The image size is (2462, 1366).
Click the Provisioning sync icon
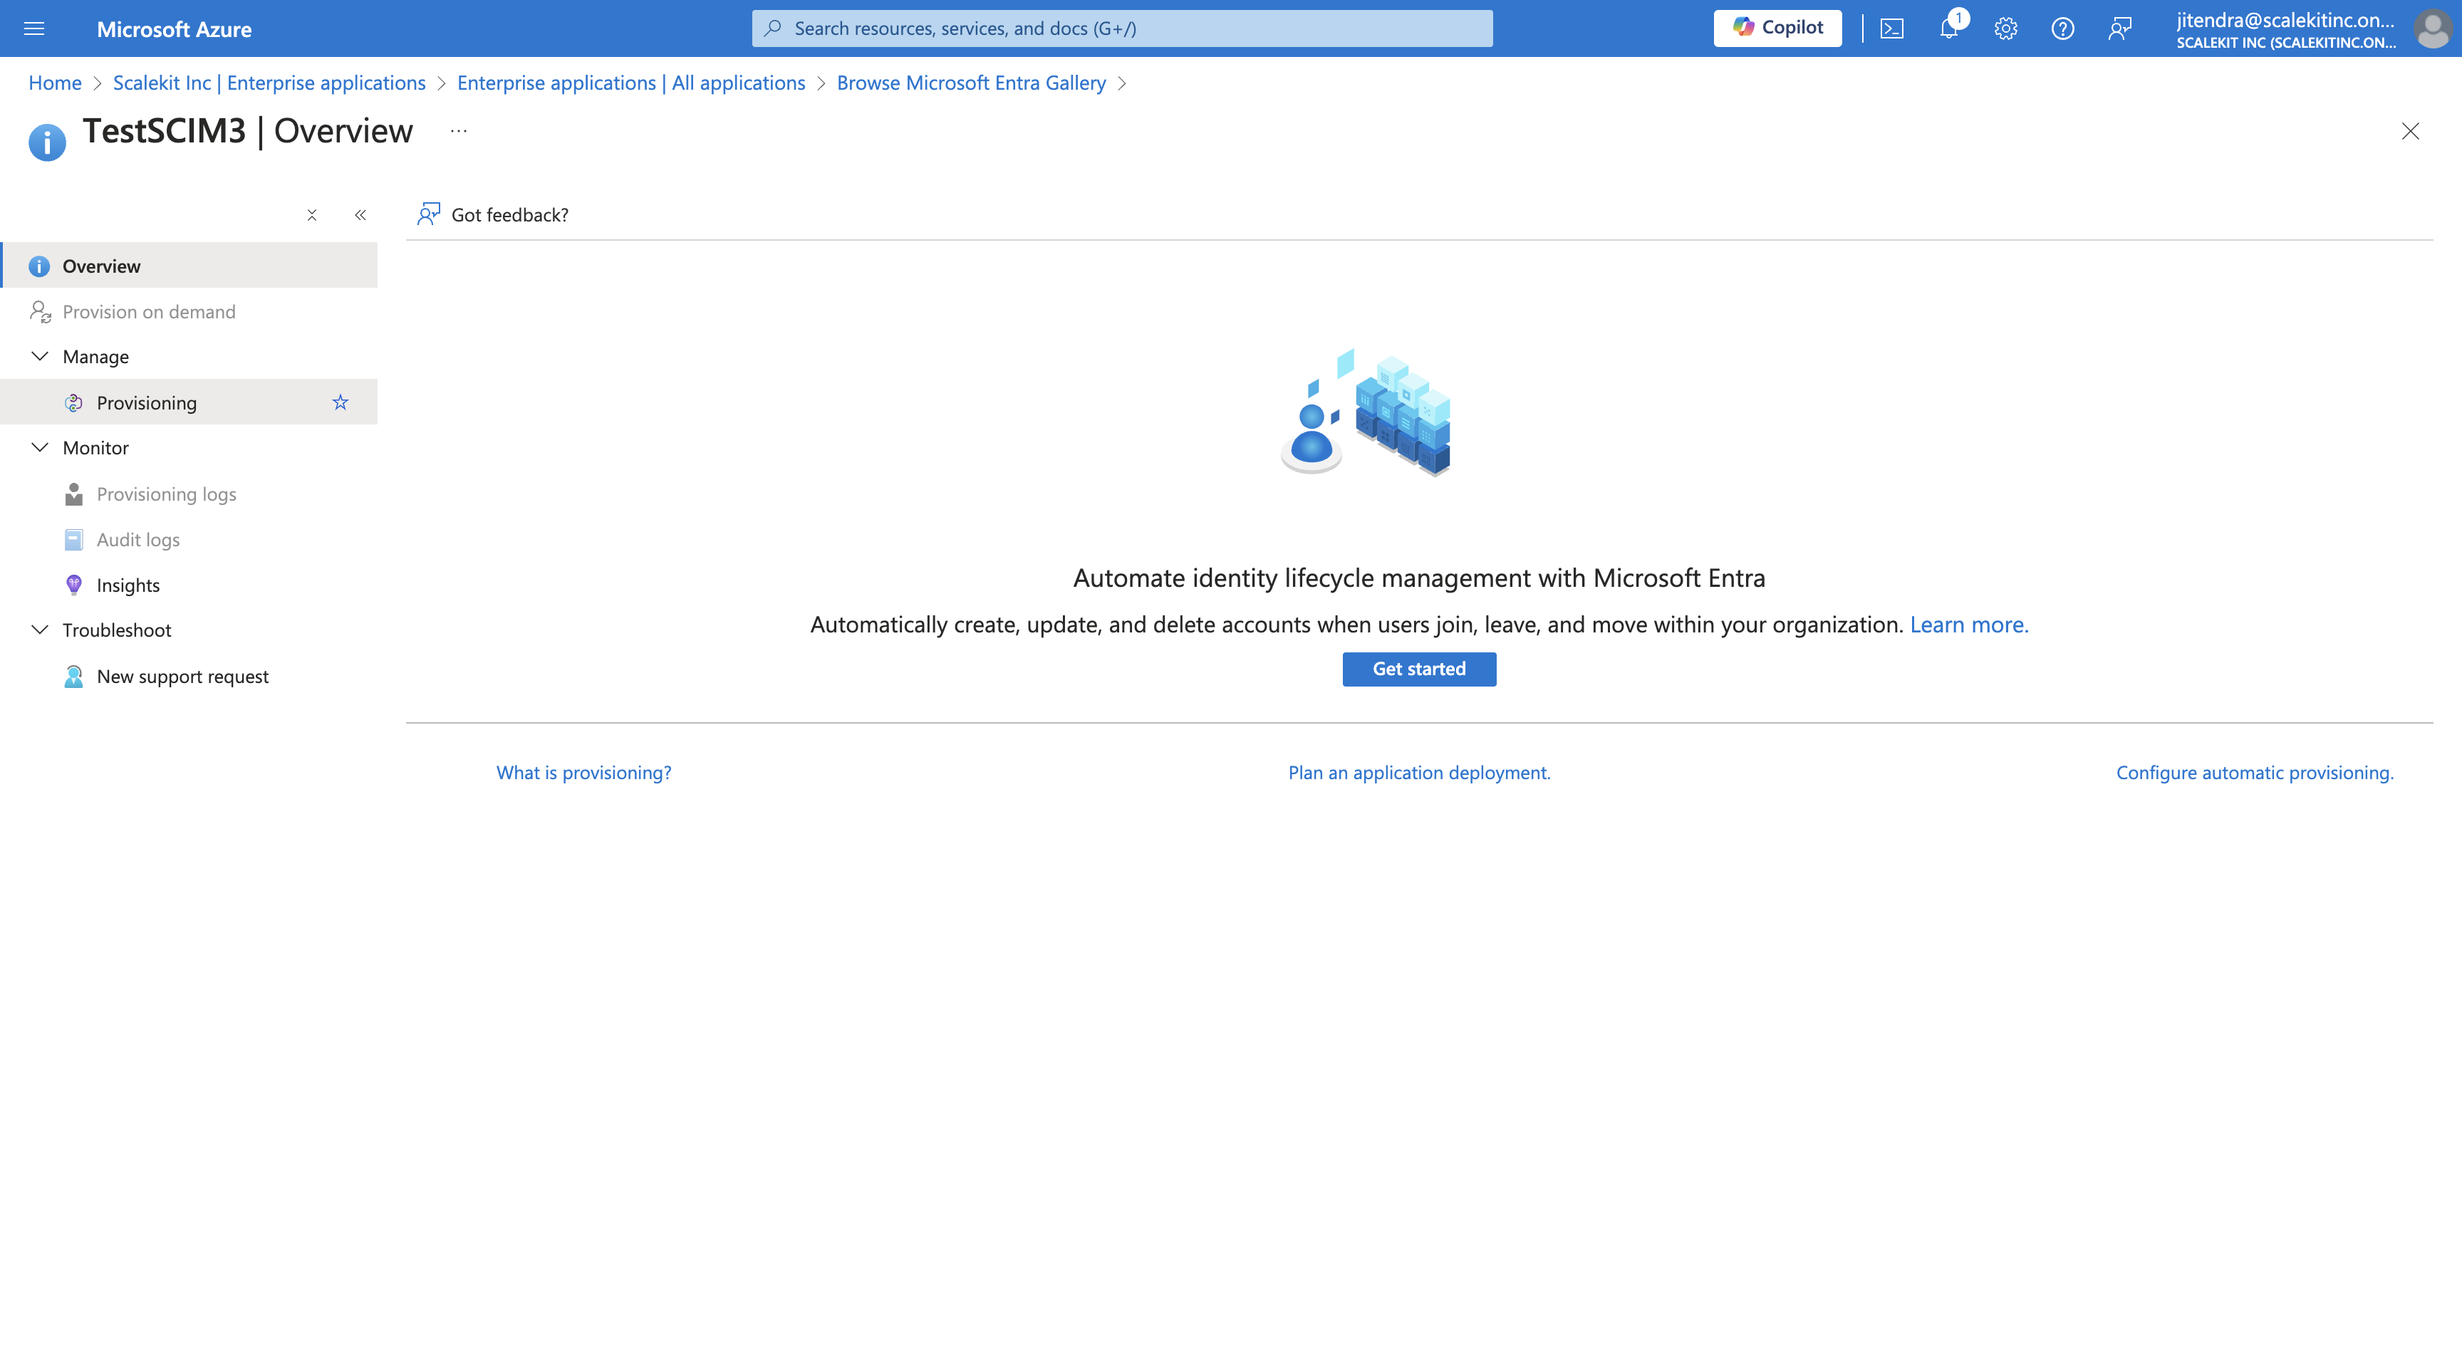pyautogui.click(x=73, y=403)
